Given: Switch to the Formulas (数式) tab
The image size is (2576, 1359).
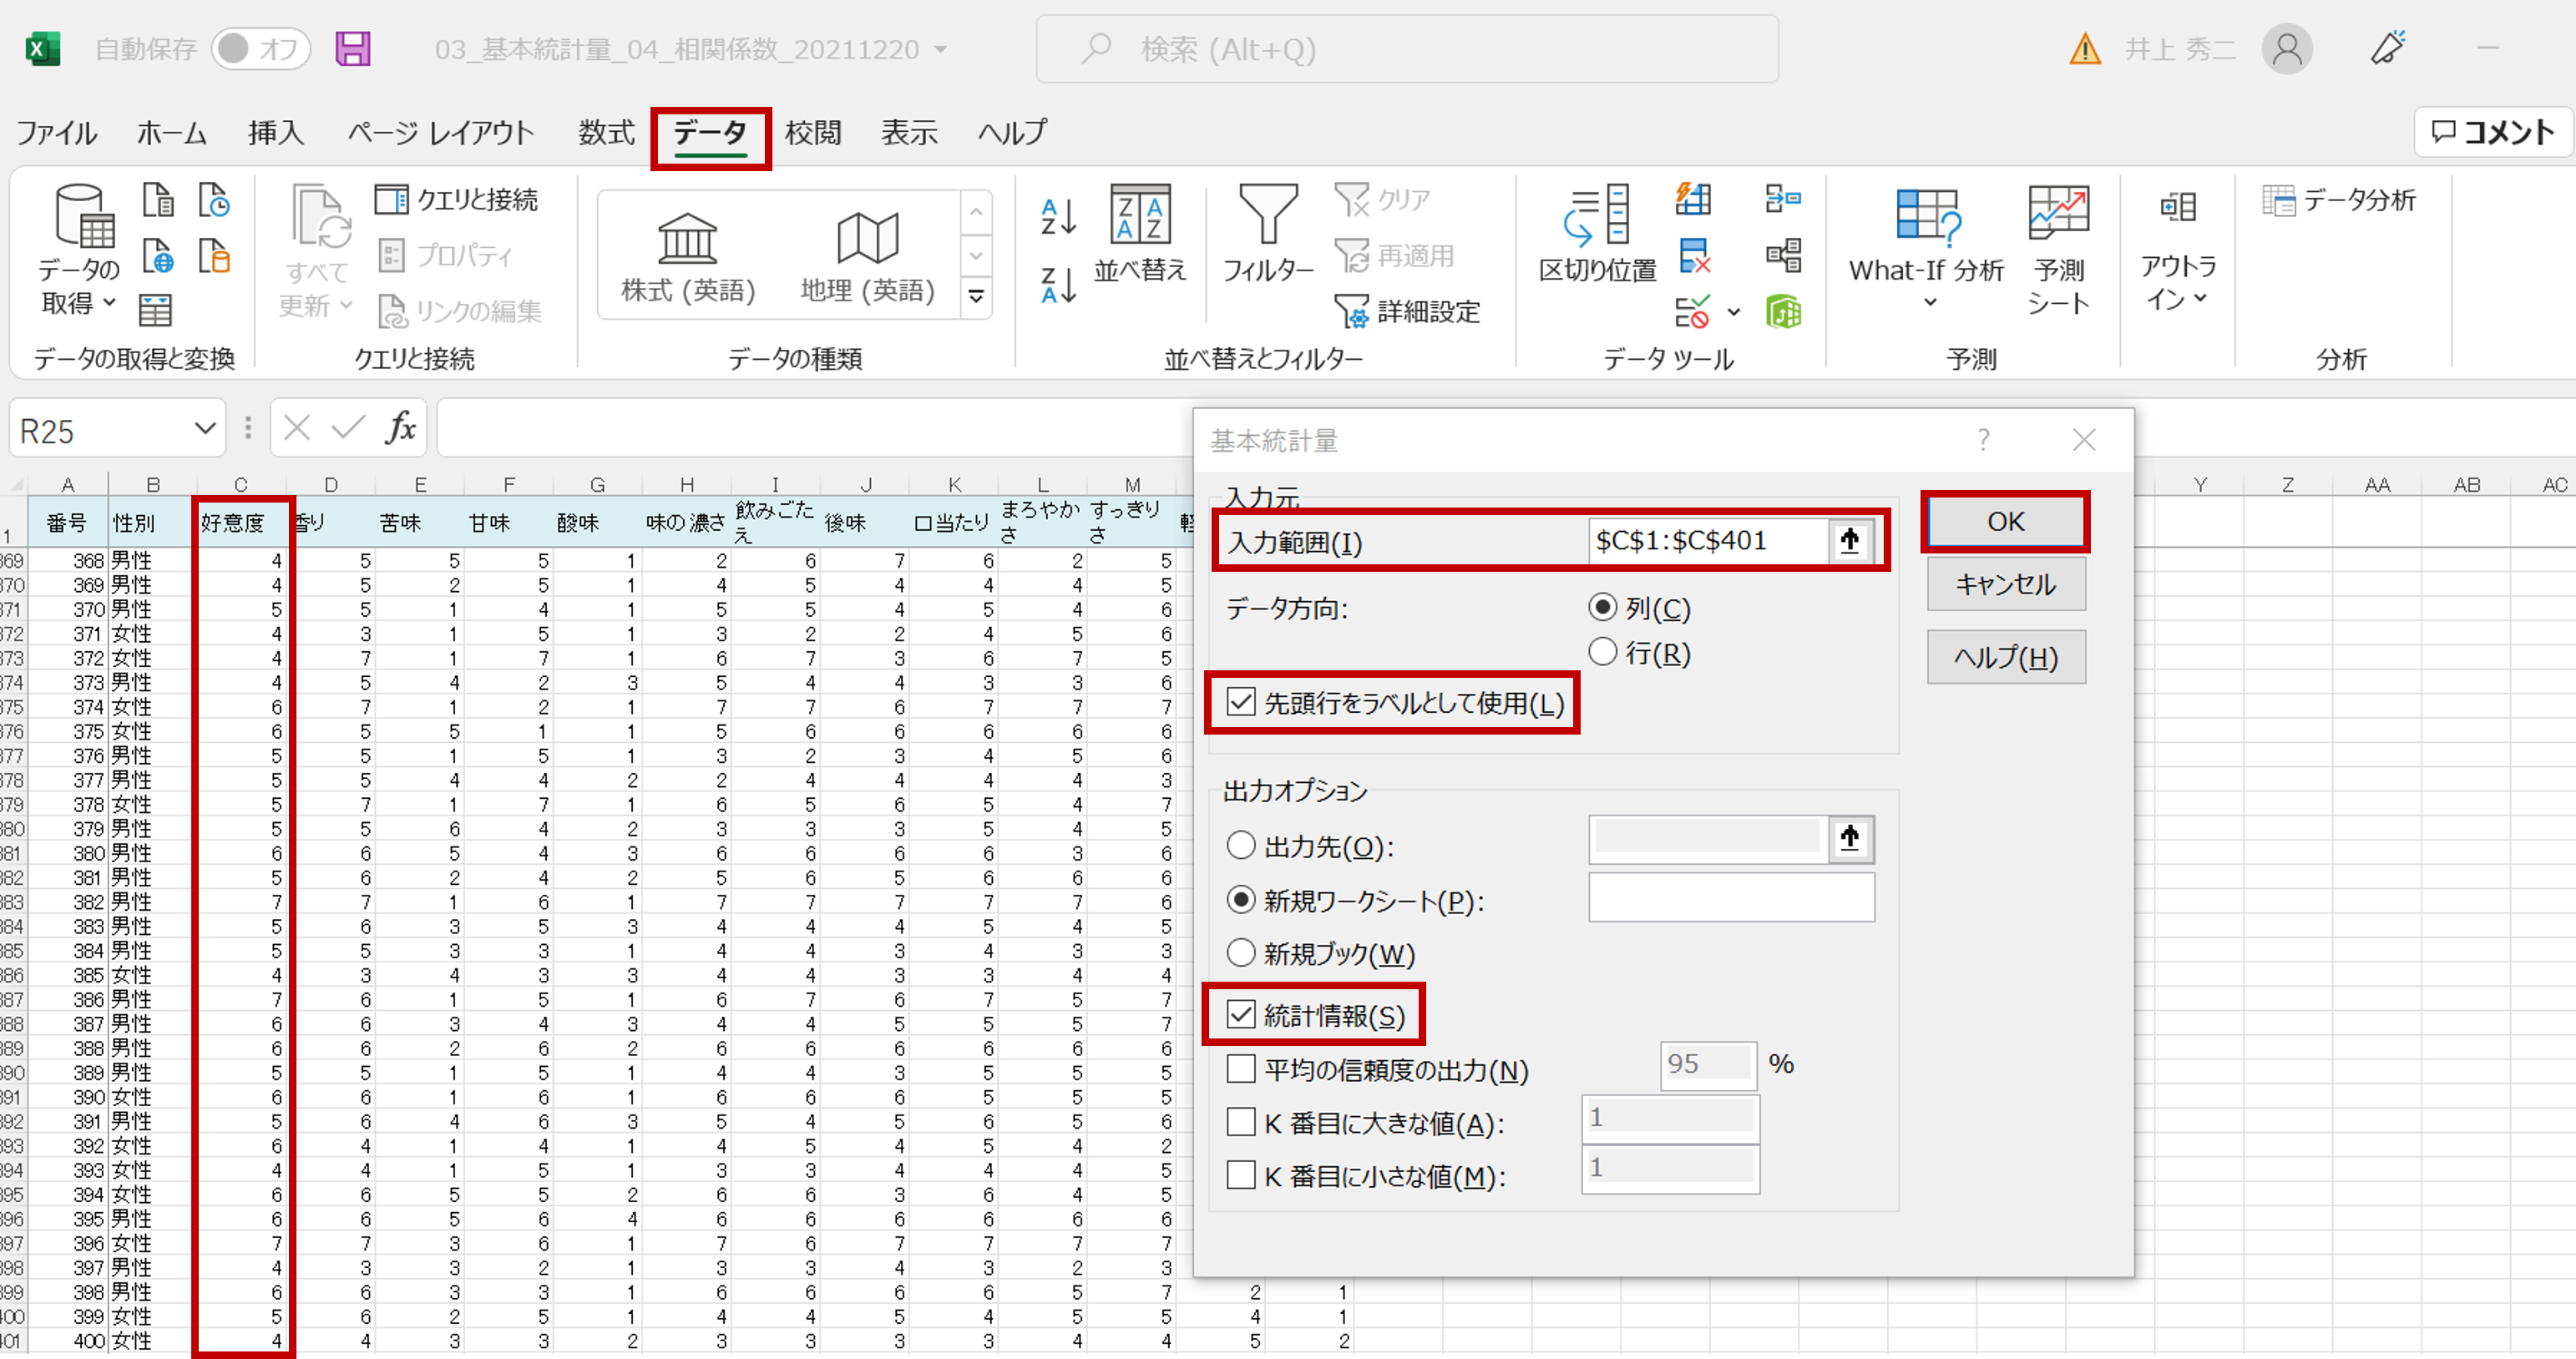Looking at the screenshot, I should point(606,133).
